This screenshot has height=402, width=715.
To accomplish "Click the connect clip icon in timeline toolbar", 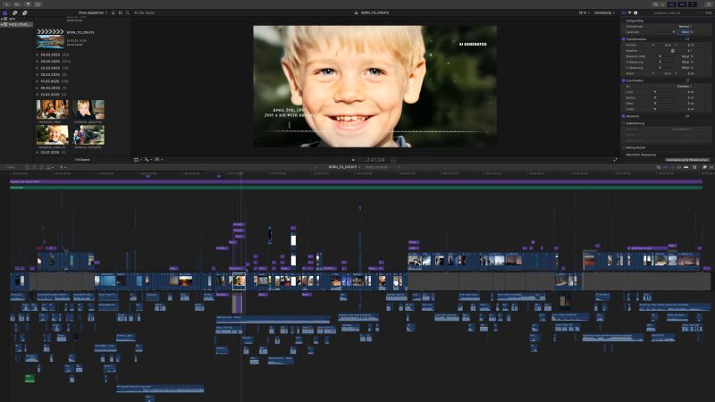I will tap(27, 167).
